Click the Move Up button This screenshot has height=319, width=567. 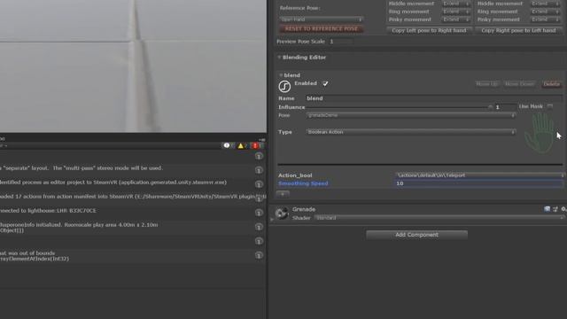click(x=486, y=84)
